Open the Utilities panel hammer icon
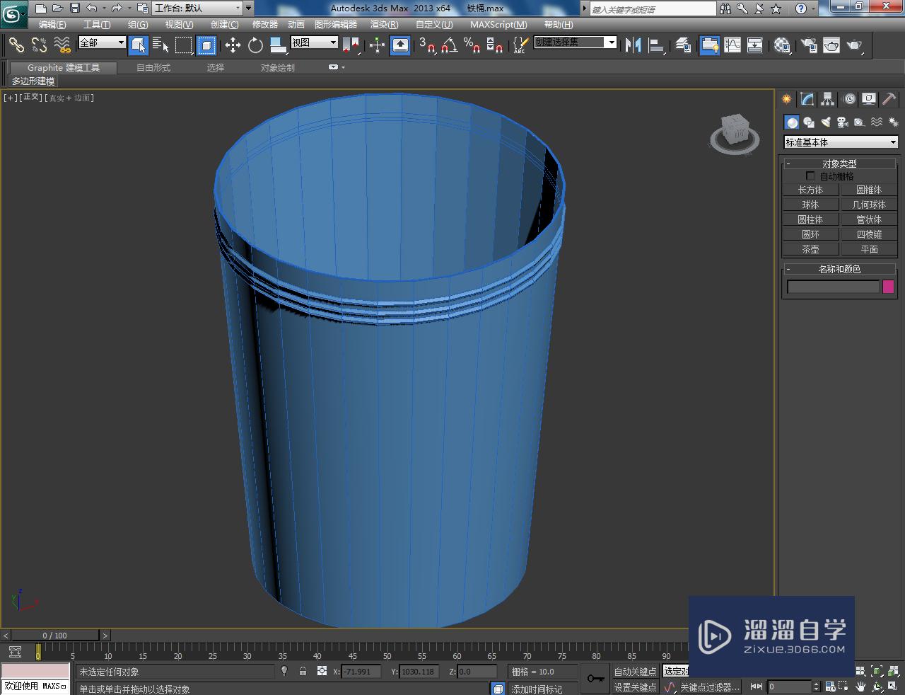The height and width of the screenshot is (695, 905). coord(889,99)
